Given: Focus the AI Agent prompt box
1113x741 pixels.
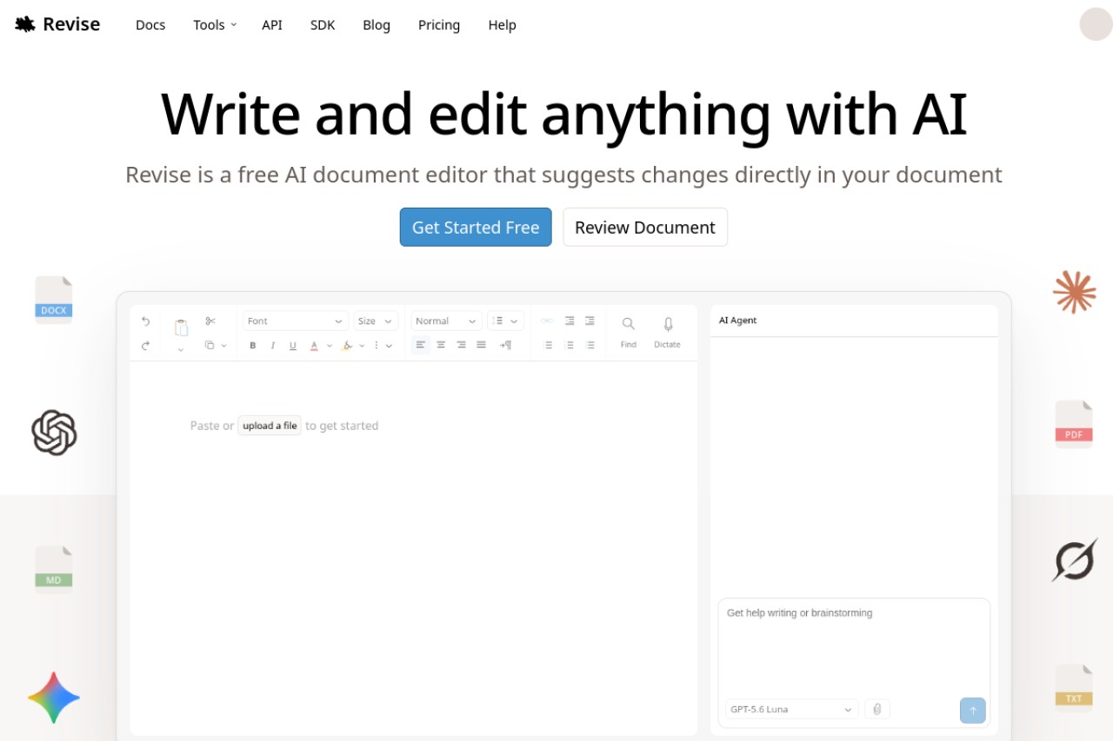Looking at the screenshot, I should tap(854, 646).
